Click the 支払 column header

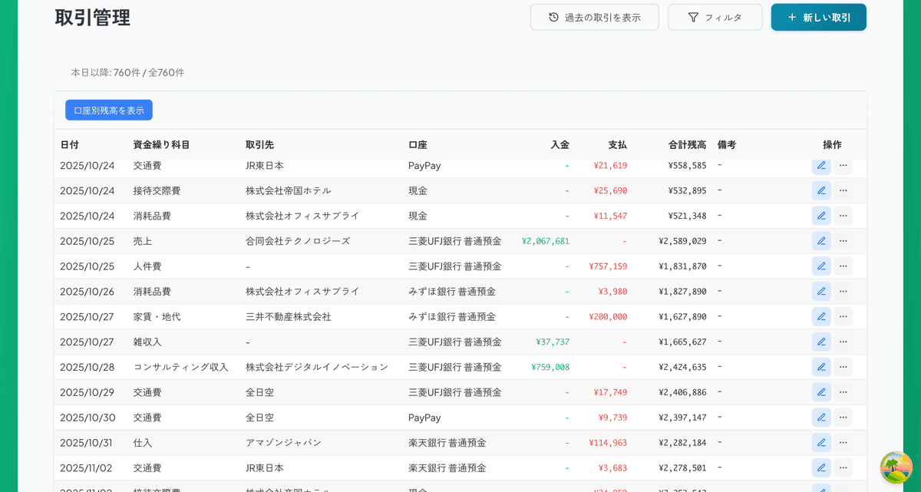tap(618, 144)
